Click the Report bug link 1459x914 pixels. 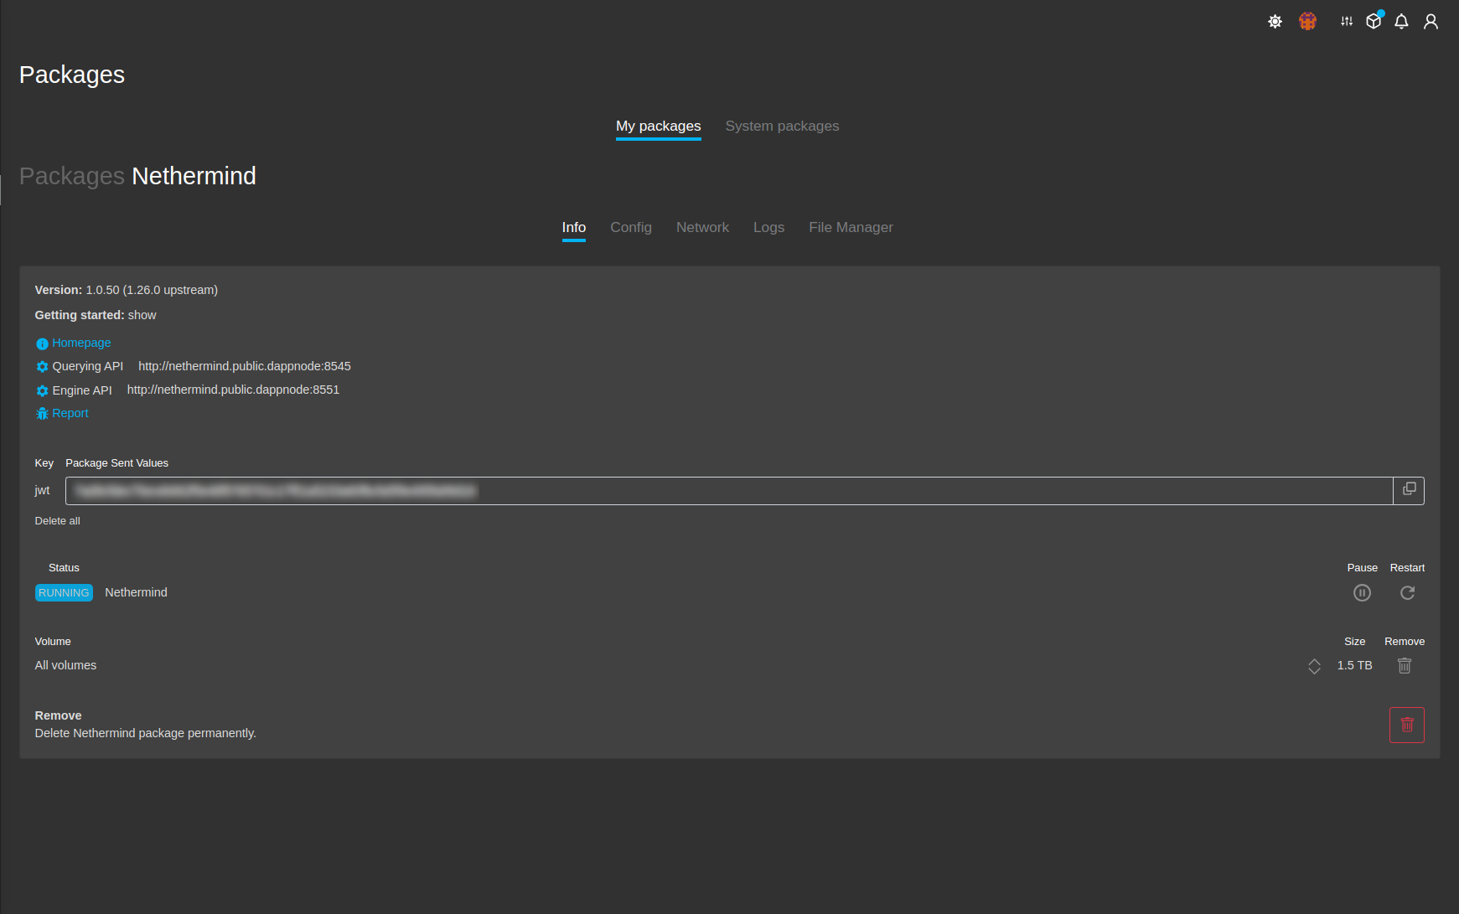(x=70, y=414)
